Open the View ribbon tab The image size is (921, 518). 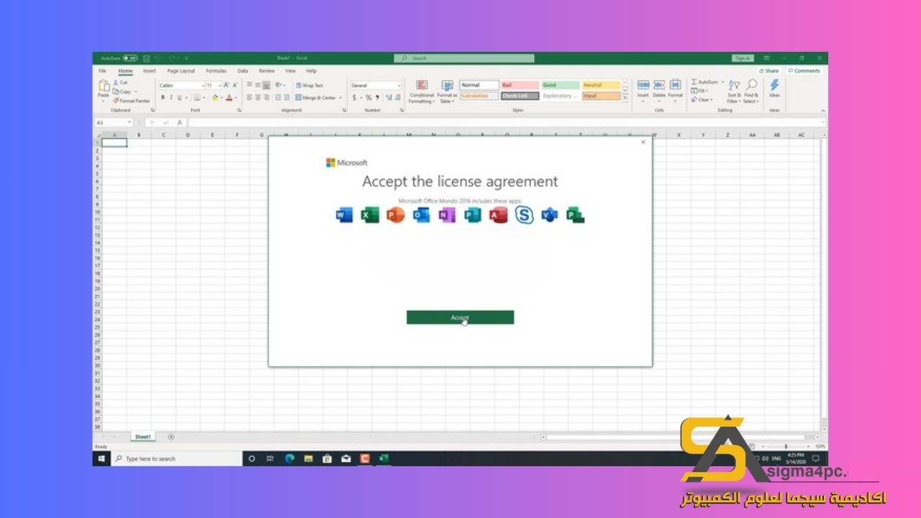tap(290, 71)
